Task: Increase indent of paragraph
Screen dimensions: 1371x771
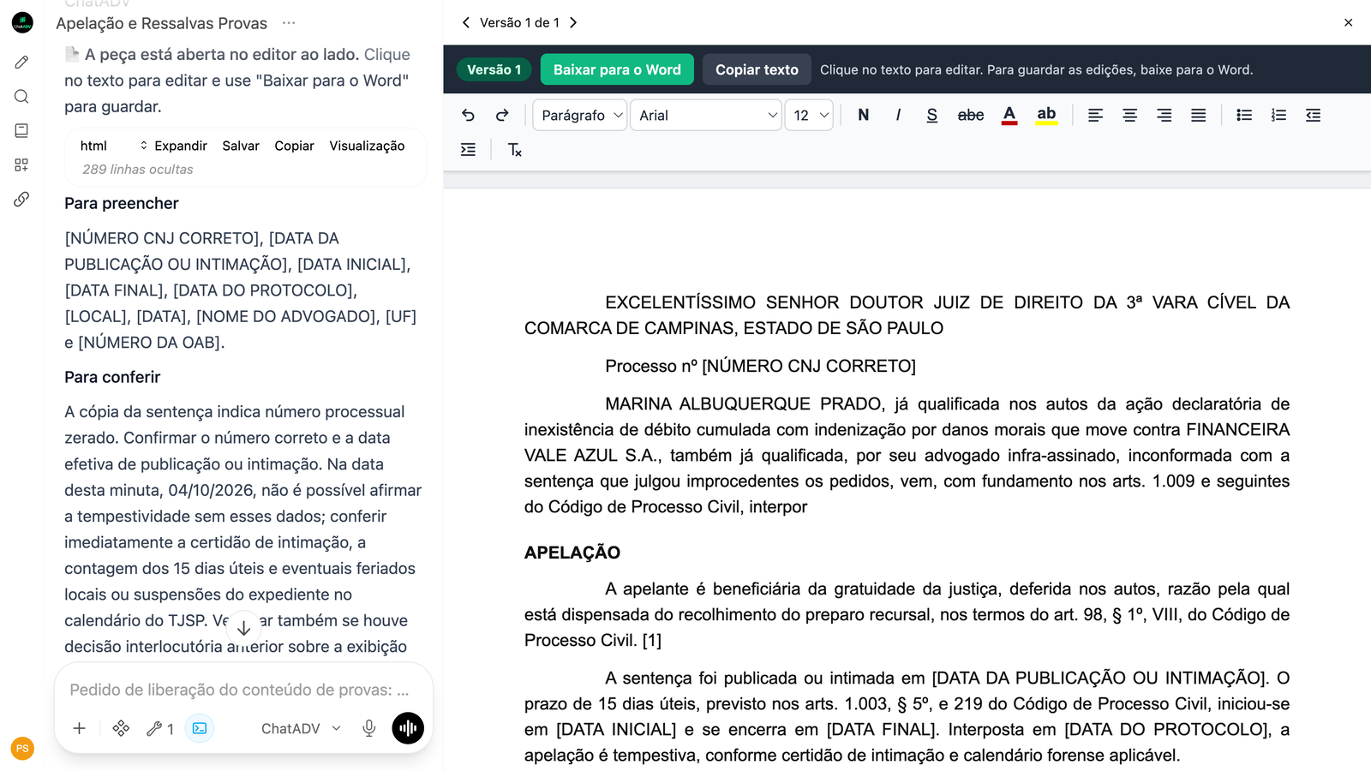Action: coord(468,150)
